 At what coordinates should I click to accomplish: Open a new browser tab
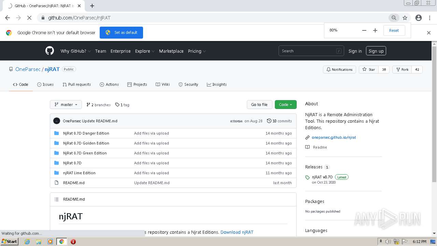coord(92,6)
